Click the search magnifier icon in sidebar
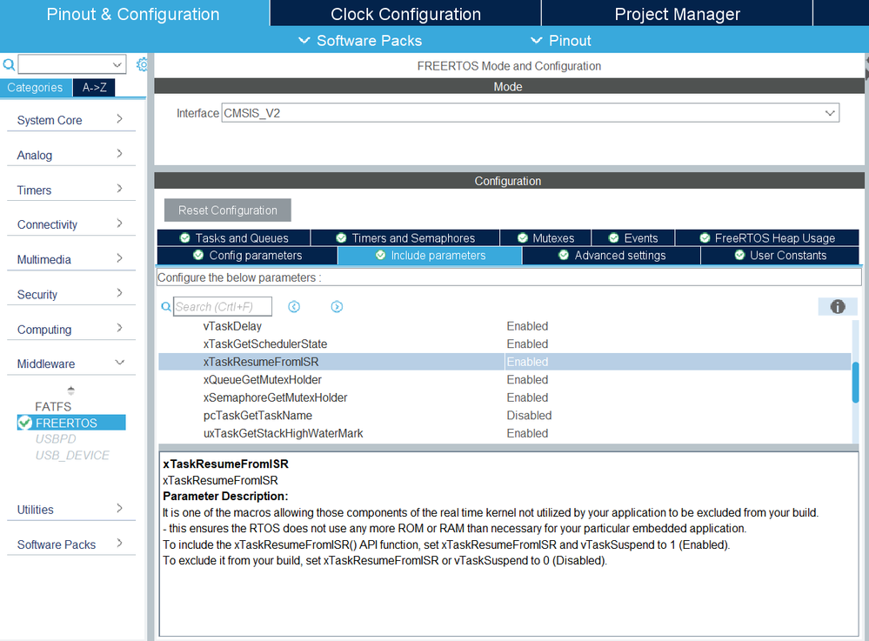This screenshot has width=869, height=641. pyautogui.click(x=9, y=65)
